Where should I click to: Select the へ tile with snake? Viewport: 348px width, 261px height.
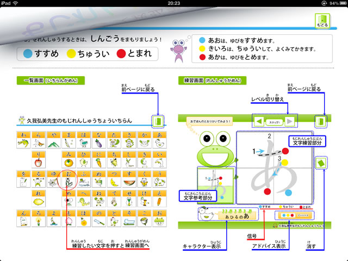click(x=84, y=198)
